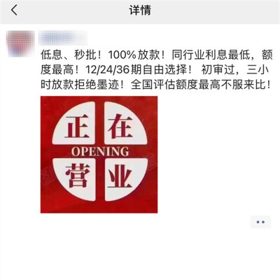Go back using the left arrow
This screenshot has width=280, height=280.
pyautogui.click(x=14, y=10)
